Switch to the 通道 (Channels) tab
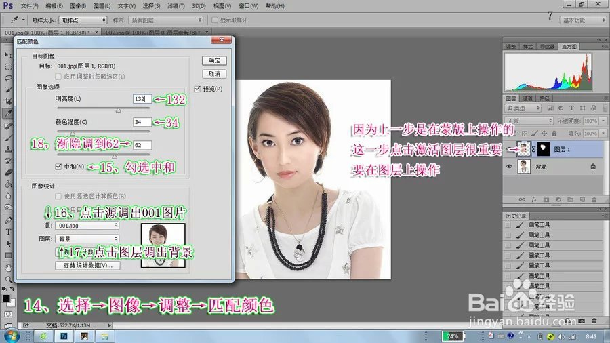610x343 pixels. pyautogui.click(x=527, y=98)
